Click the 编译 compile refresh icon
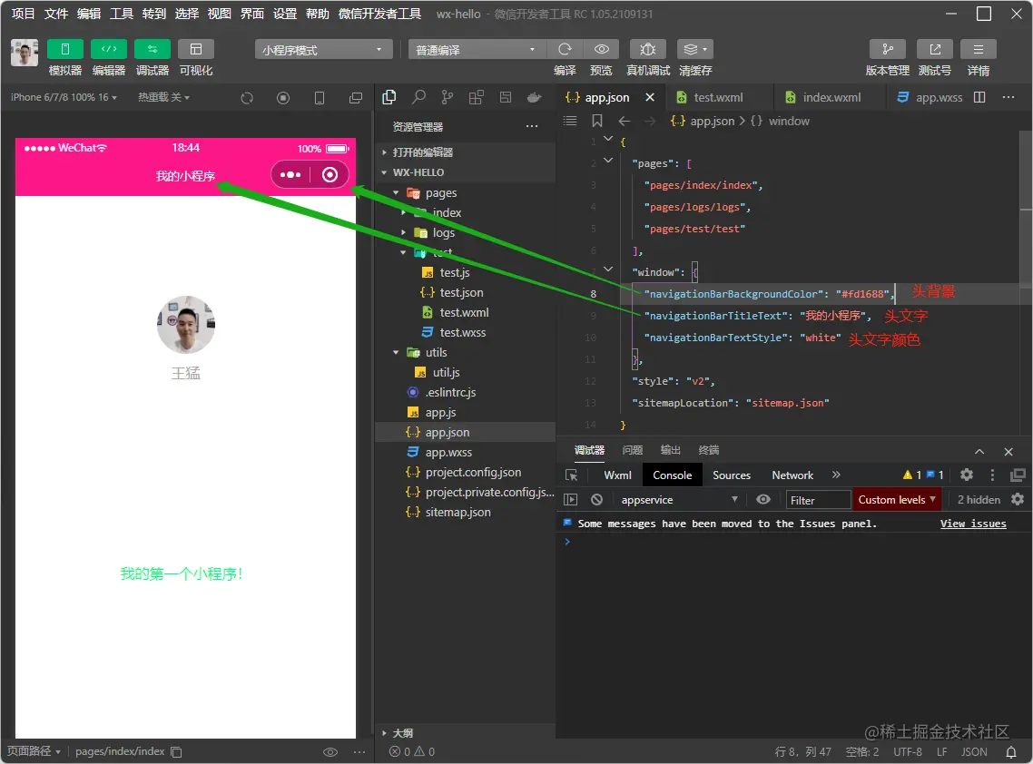 [x=565, y=49]
